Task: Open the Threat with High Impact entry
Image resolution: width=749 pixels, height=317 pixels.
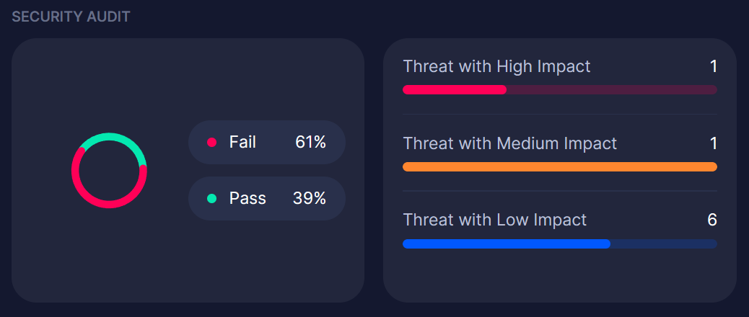Action: click(x=496, y=67)
